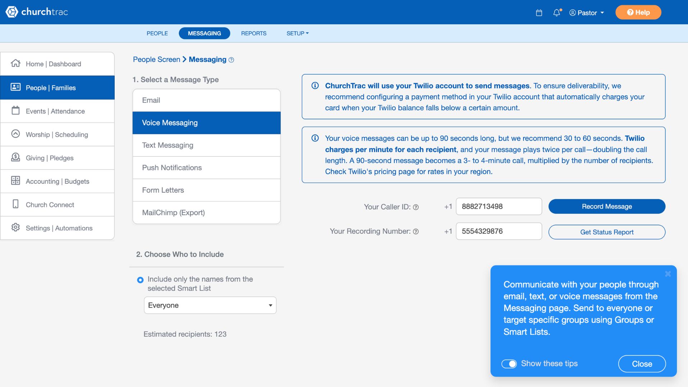Screen dimensions: 688x387
Task: Open the Everyone Smart List dropdown
Action: coord(210,305)
